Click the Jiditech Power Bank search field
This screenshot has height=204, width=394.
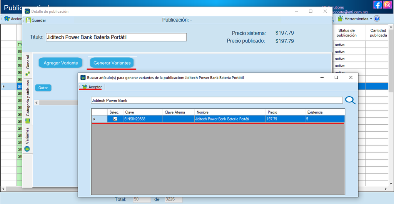coord(217,100)
